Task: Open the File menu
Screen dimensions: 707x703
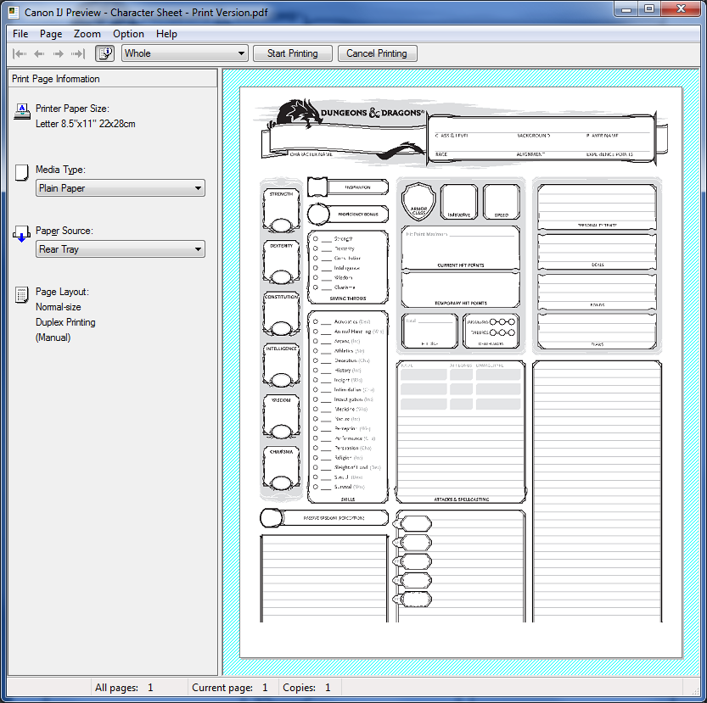Action: (20, 34)
